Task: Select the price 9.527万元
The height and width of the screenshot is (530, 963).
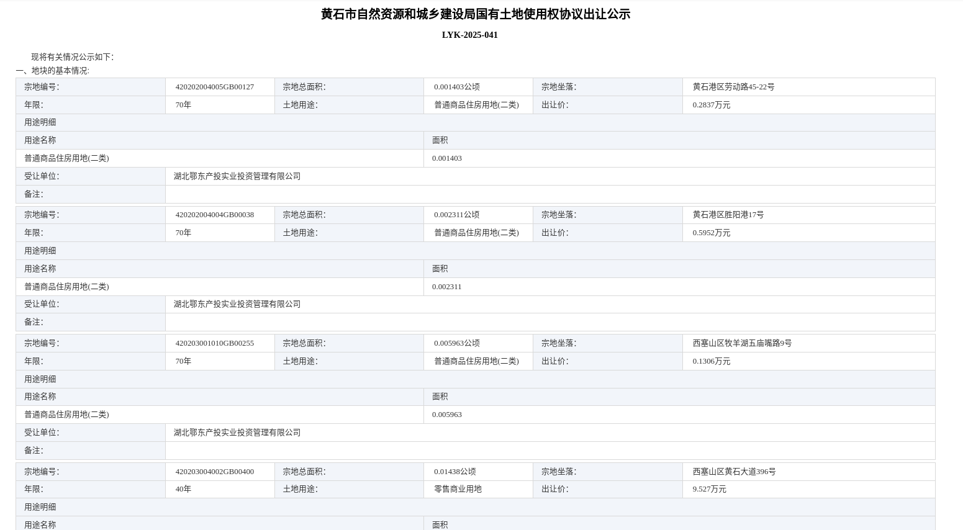Action: (709, 489)
